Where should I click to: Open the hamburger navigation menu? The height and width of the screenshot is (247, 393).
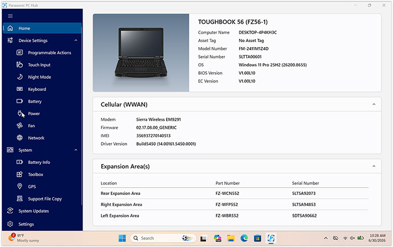11,16
